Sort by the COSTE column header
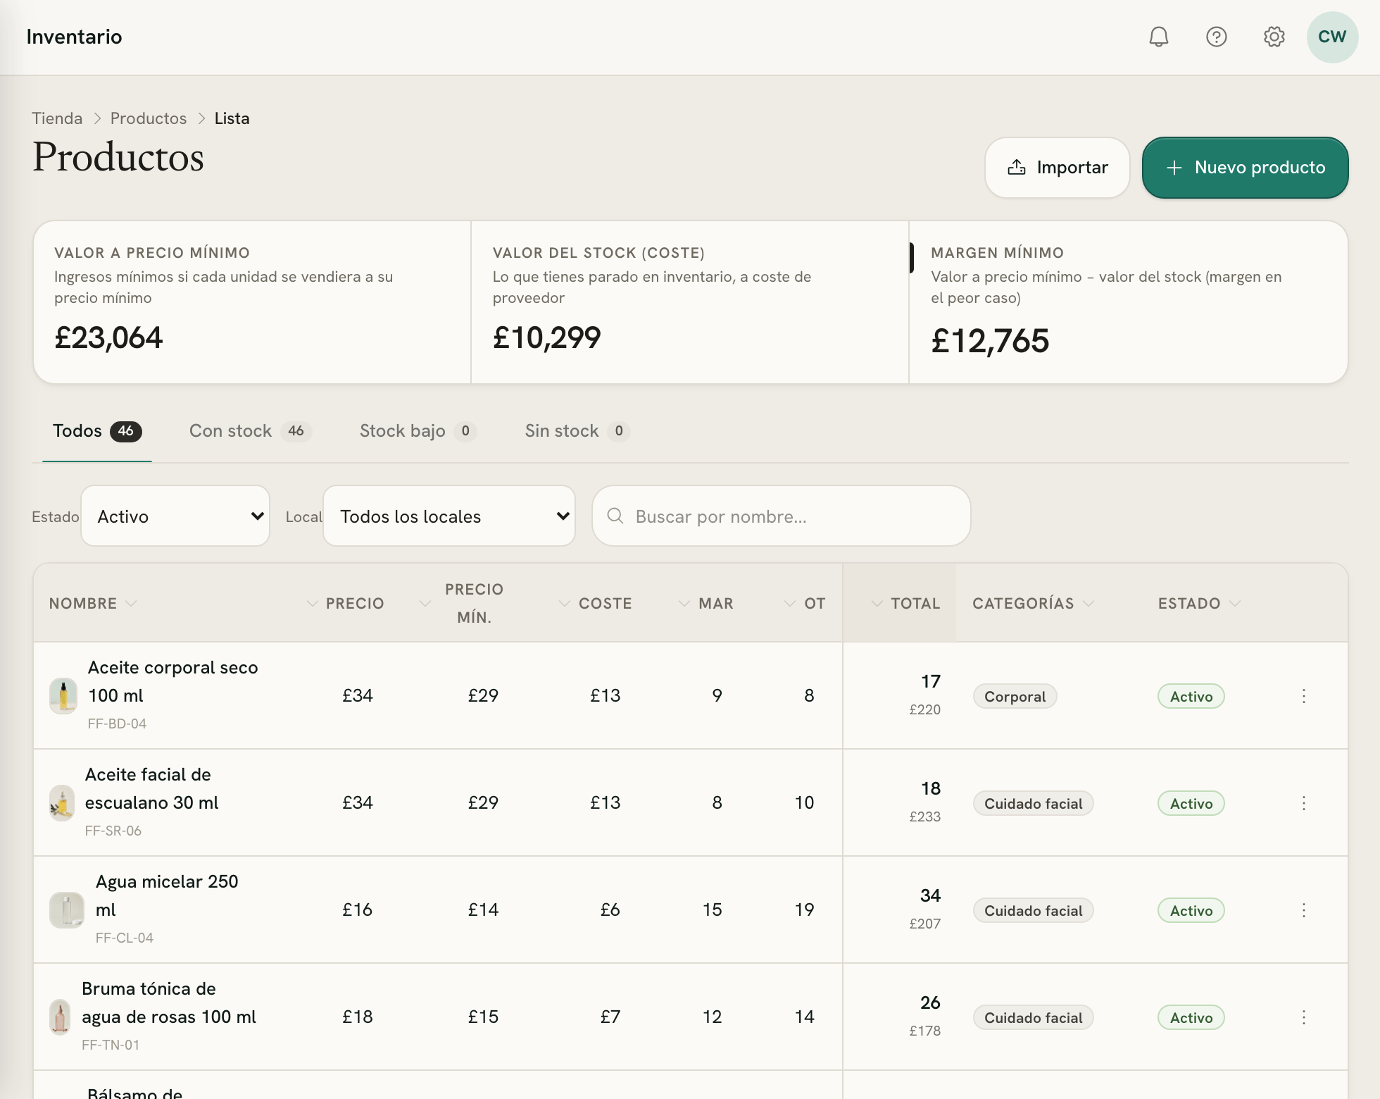The width and height of the screenshot is (1380, 1099). [596, 604]
